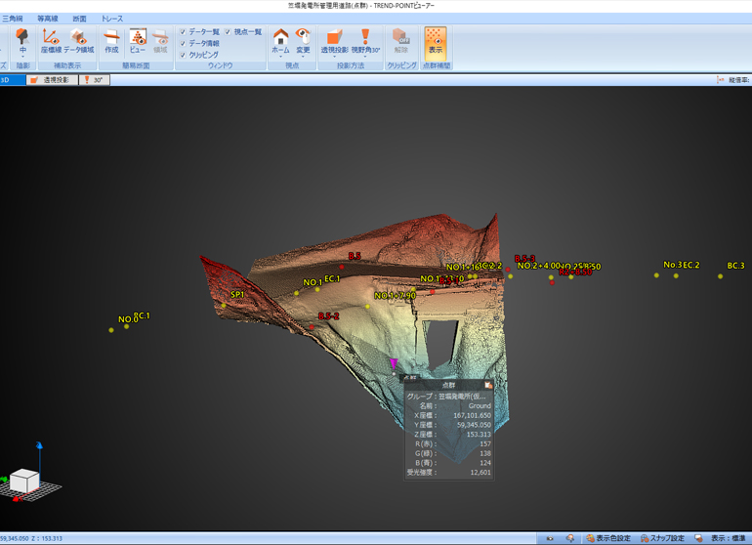Click the データ領域 (data area) icon
Viewport: 752px width, 545px height.
[79, 39]
